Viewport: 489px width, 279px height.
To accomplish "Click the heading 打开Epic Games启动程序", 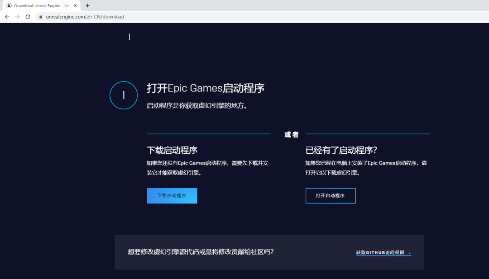I will pos(206,88).
